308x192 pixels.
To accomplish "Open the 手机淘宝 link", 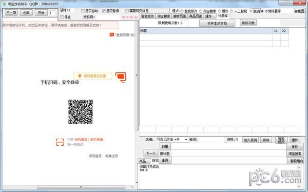I will click(x=81, y=140).
